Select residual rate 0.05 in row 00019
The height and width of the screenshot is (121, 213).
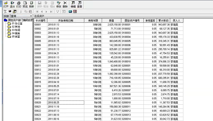(150, 98)
